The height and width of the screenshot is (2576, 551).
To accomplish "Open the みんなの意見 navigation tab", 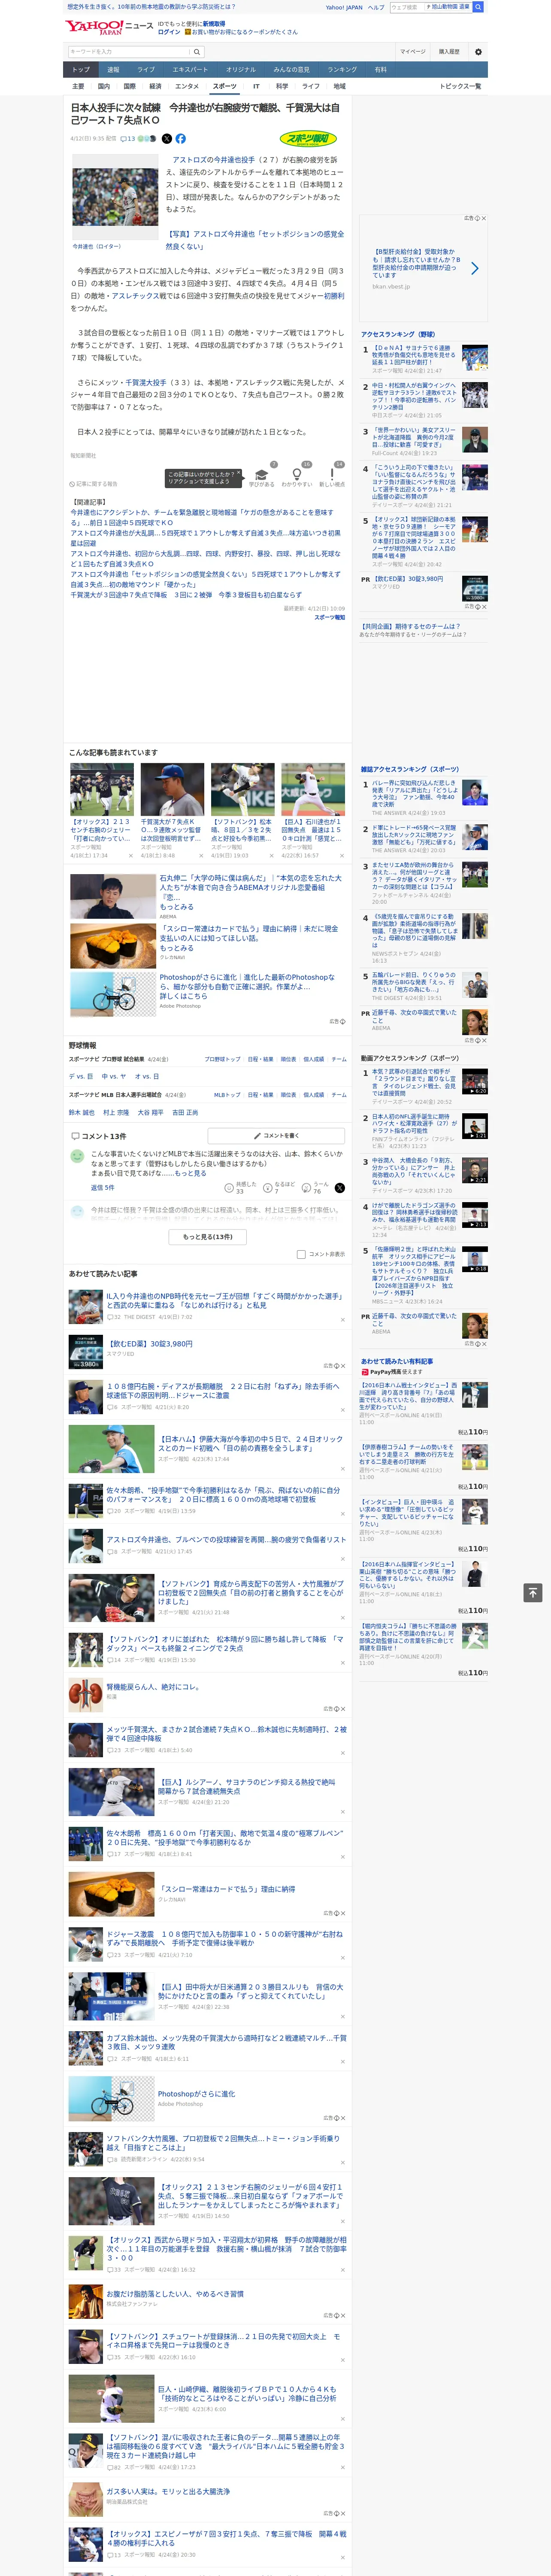I will coord(291,70).
